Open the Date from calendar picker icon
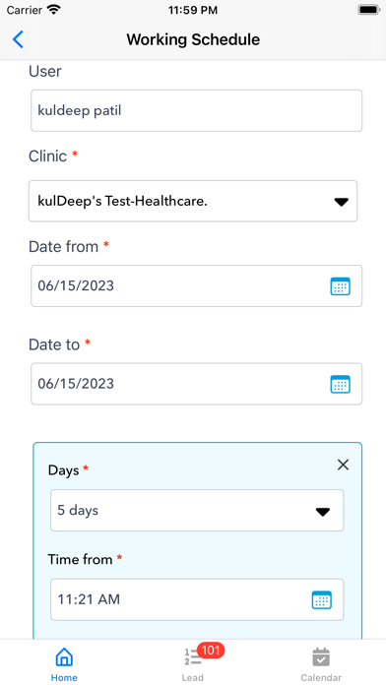386x685 pixels. coord(340,286)
